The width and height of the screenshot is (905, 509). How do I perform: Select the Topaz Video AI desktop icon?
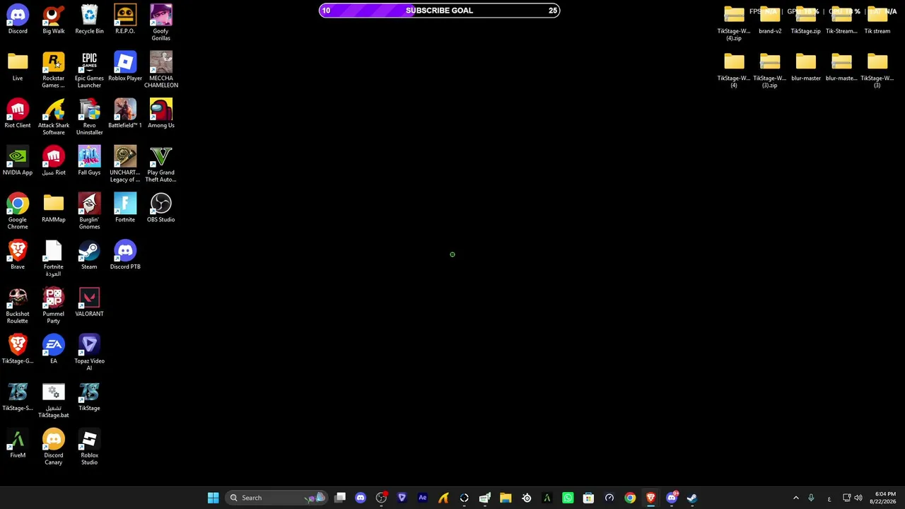tap(89, 352)
